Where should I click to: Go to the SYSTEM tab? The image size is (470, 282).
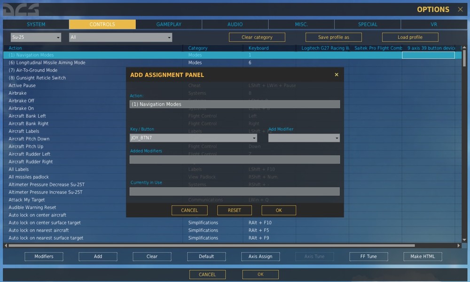(36, 24)
